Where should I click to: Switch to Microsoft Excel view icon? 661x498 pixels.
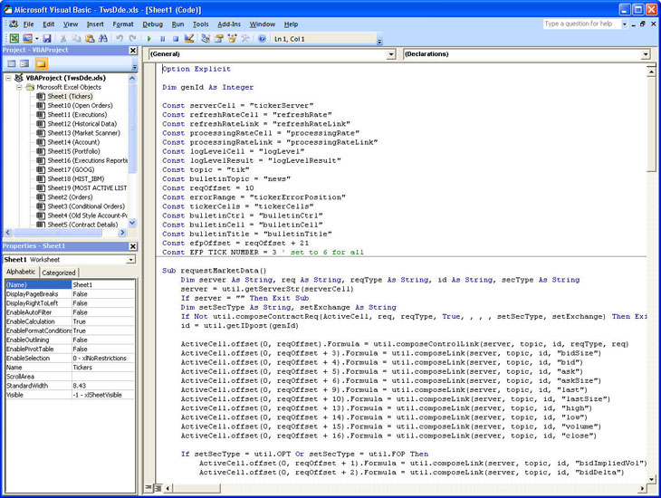14,38
